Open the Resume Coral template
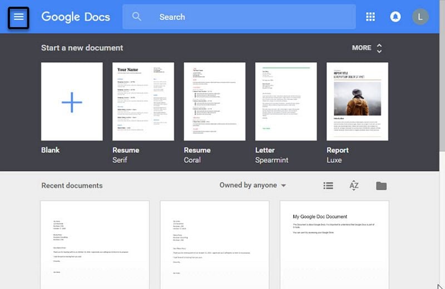 click(x=215, y=102)
